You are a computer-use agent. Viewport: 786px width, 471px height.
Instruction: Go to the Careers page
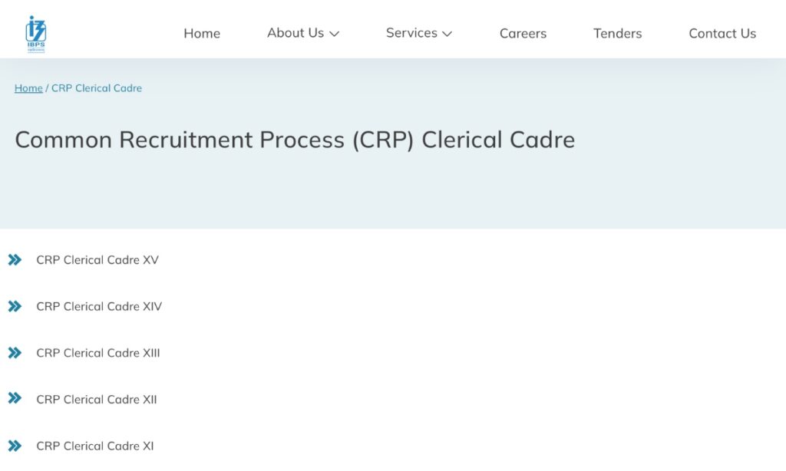523,34
